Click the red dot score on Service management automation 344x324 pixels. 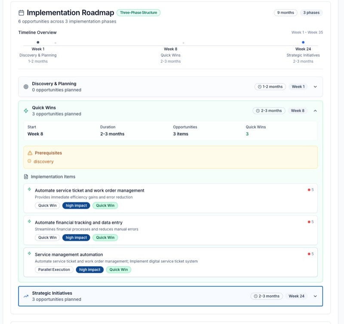[x=309, y=254]
